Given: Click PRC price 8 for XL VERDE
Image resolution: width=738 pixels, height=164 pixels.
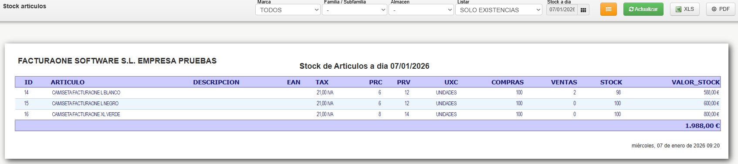Looking at the screenshot, I should [x=379, y=114].
